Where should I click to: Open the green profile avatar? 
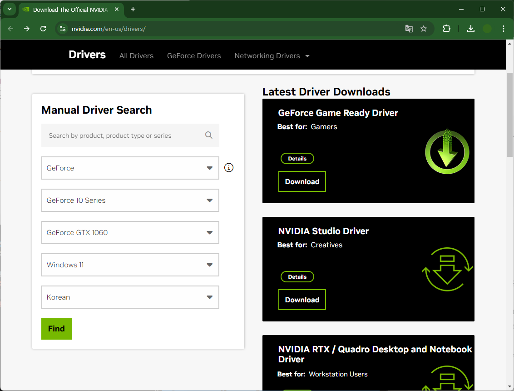(x=487, y=29)
